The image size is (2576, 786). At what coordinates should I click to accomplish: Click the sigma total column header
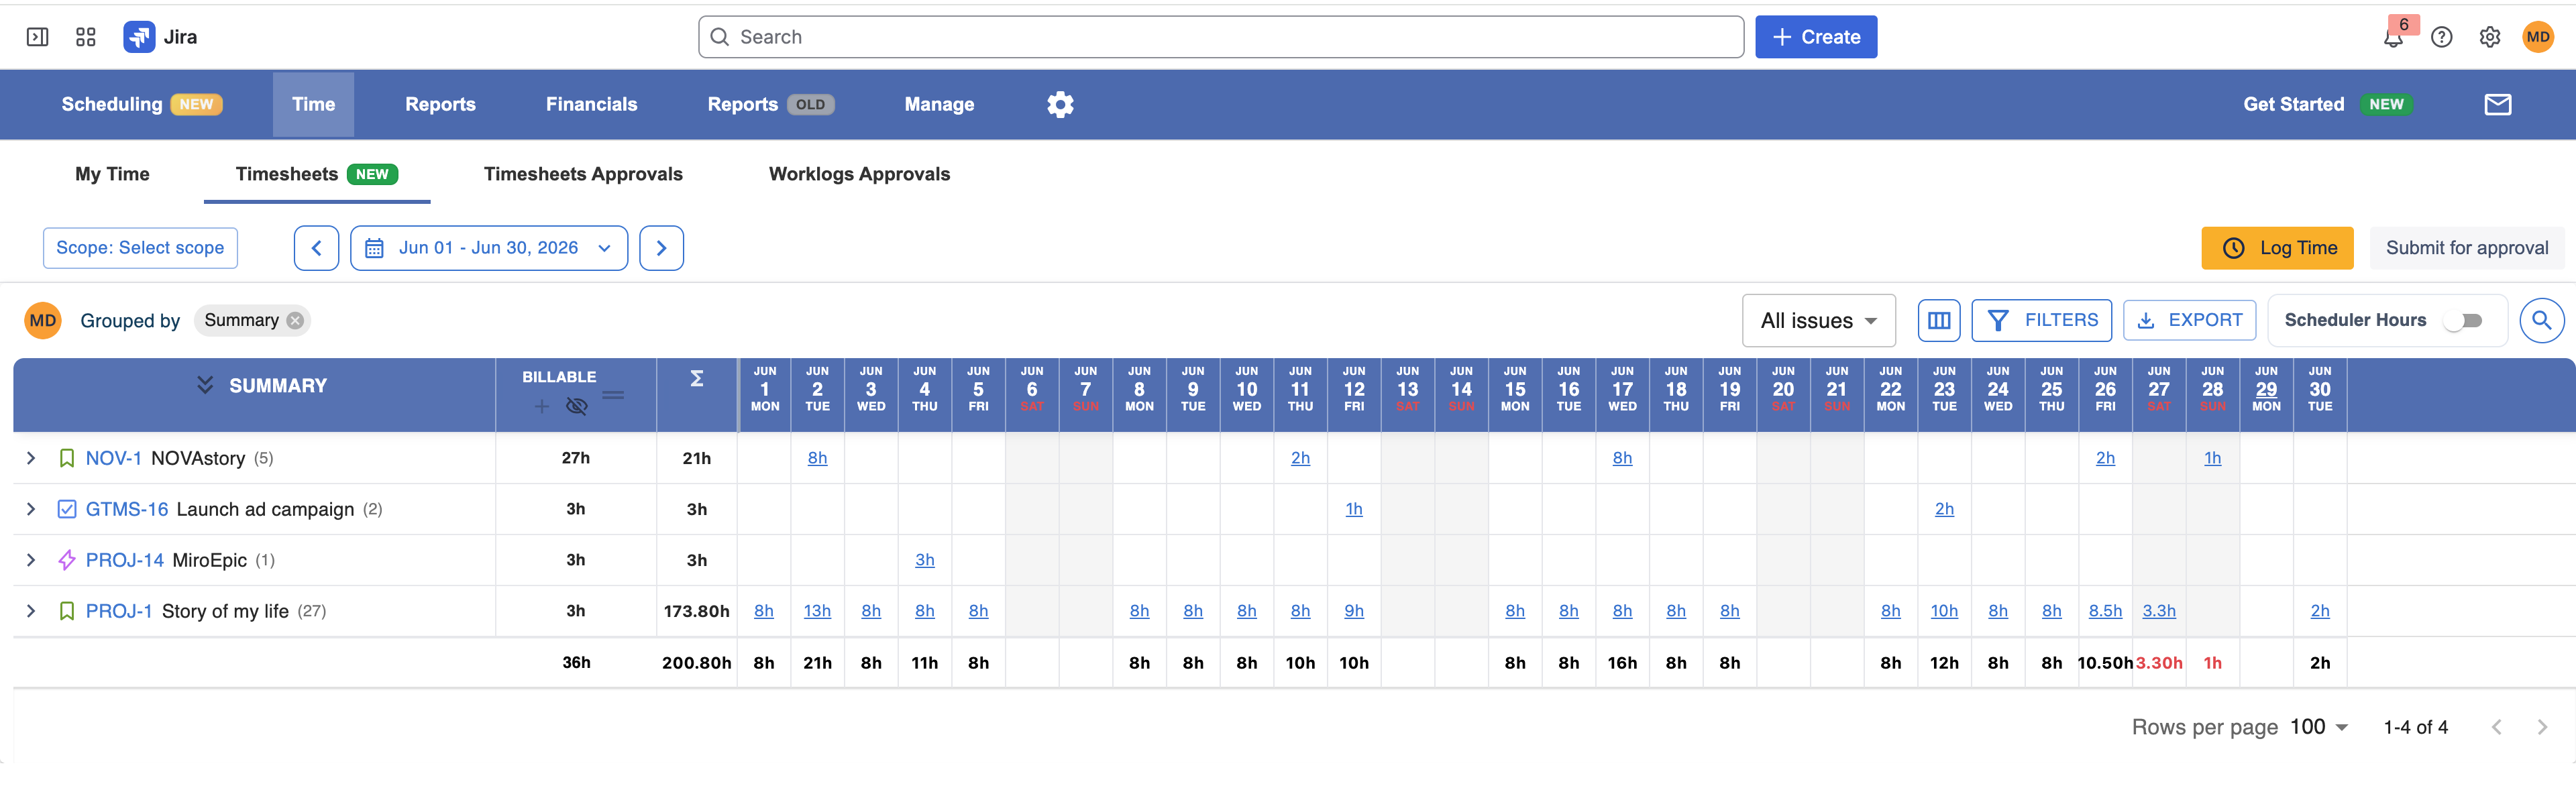point(697,378)
